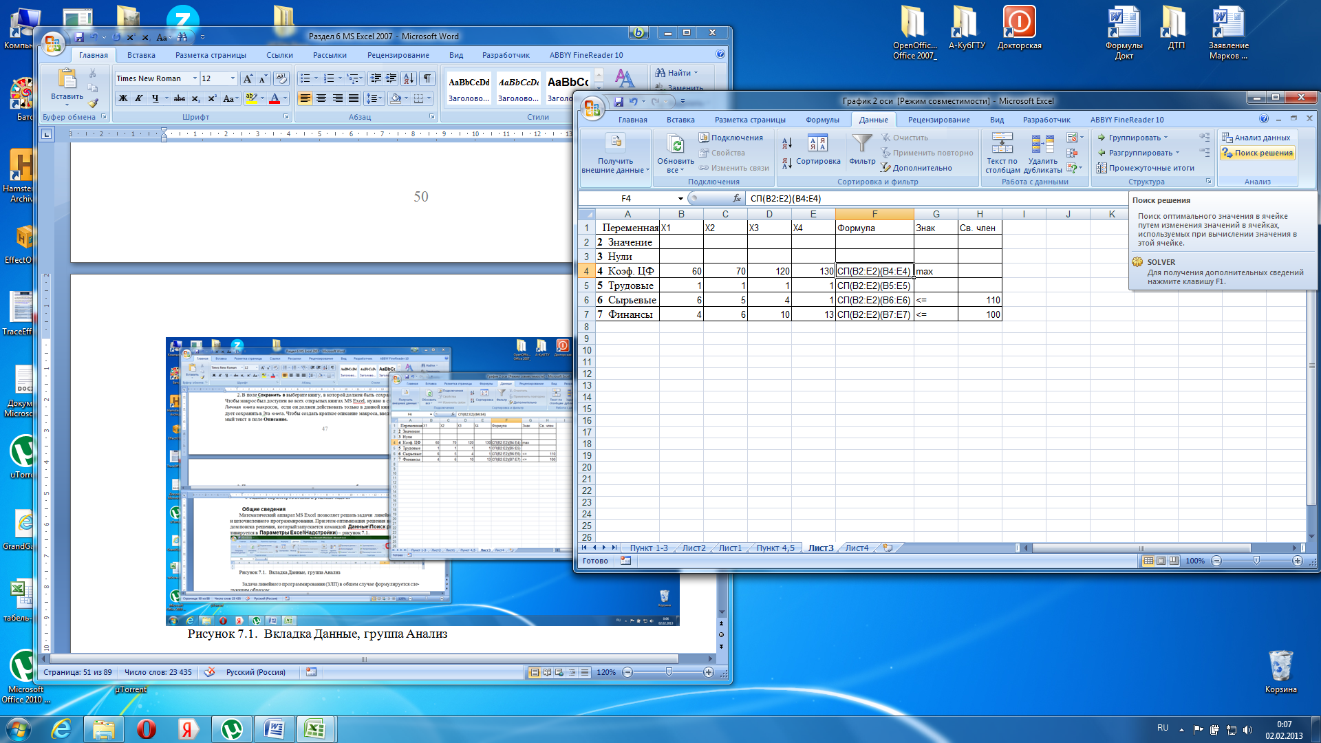Clear formatting icon in Word font group
This screenshot has width=1321, height=743.
[x=280, y=78]
